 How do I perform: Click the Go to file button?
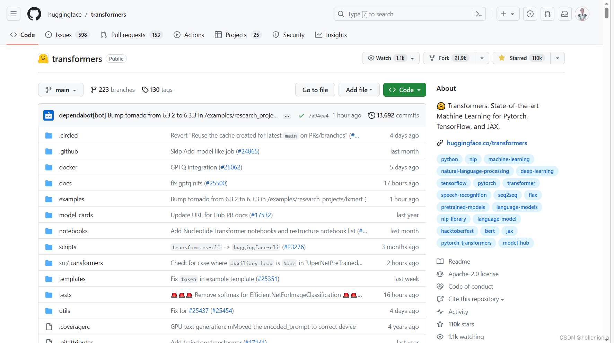(315, 90)
